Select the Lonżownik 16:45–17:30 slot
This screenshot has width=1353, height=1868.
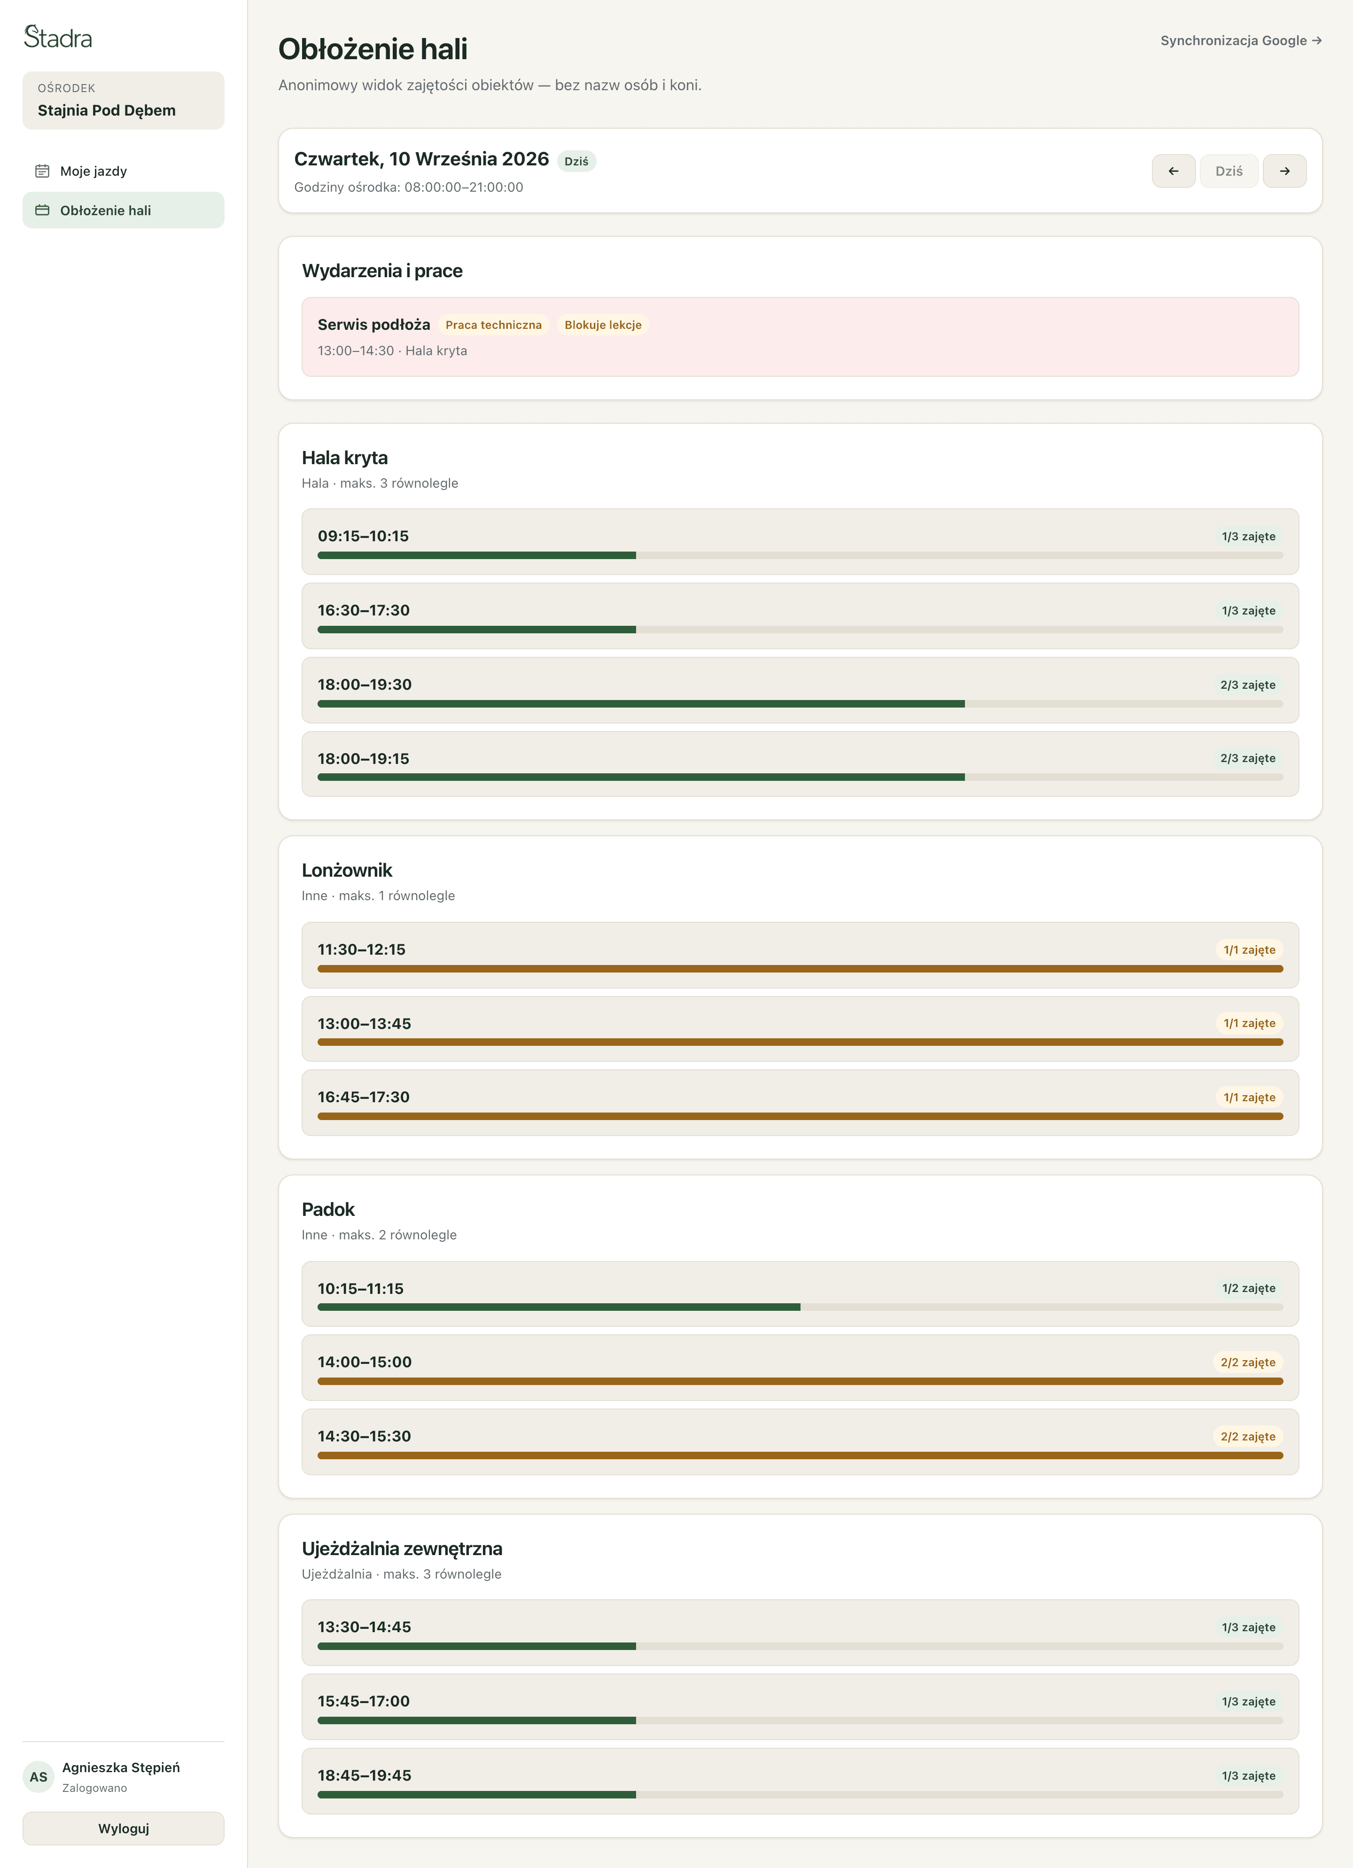(801, 1103)
